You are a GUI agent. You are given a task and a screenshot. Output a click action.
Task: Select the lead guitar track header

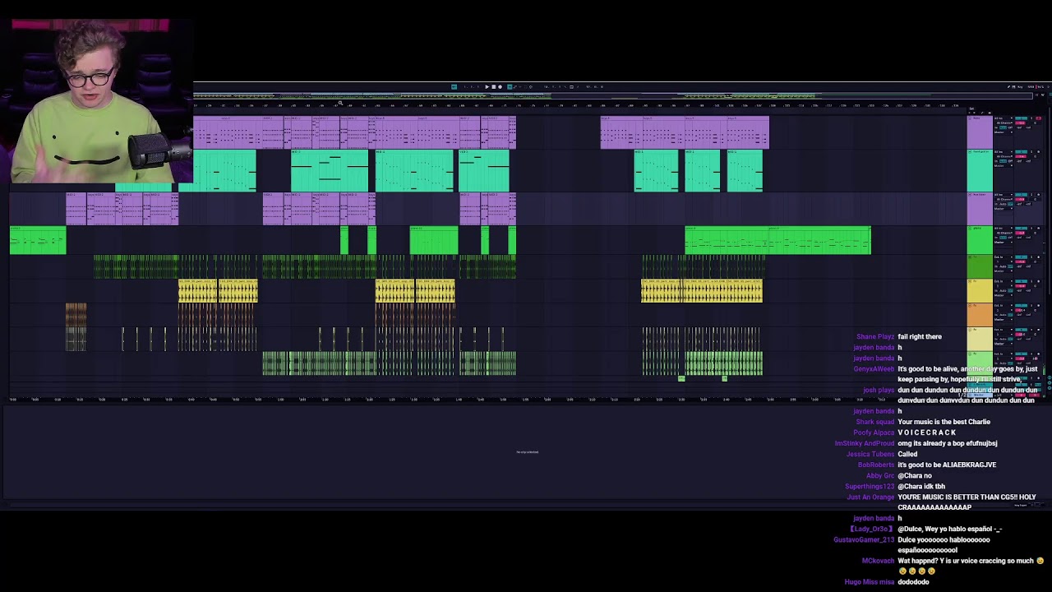980,170
